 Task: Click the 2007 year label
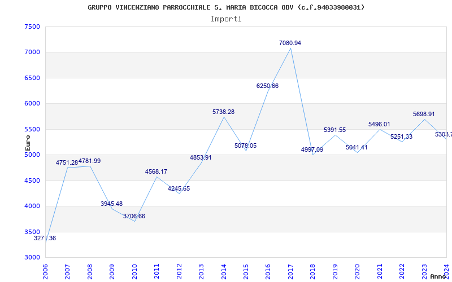click(67, 272)
